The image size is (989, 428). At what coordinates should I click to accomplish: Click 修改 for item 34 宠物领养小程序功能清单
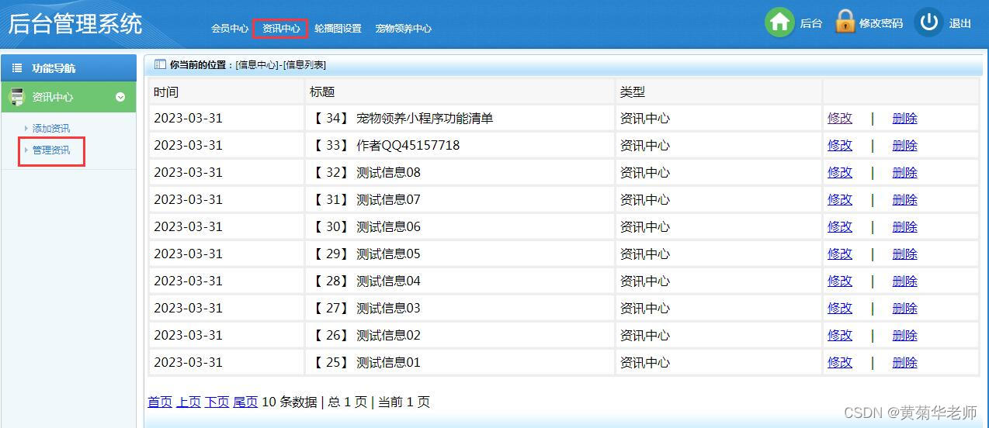point(840,118)
